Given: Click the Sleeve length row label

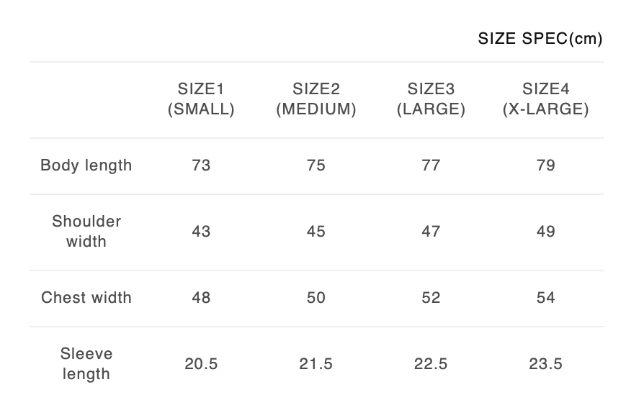Looking at the screenshot, I should click(86, 363).
